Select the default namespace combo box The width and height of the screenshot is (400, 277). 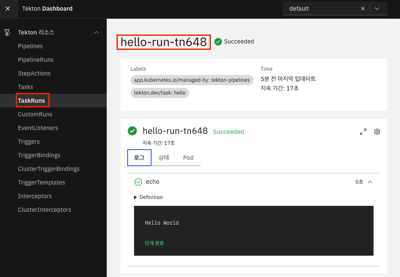[335, 9]
